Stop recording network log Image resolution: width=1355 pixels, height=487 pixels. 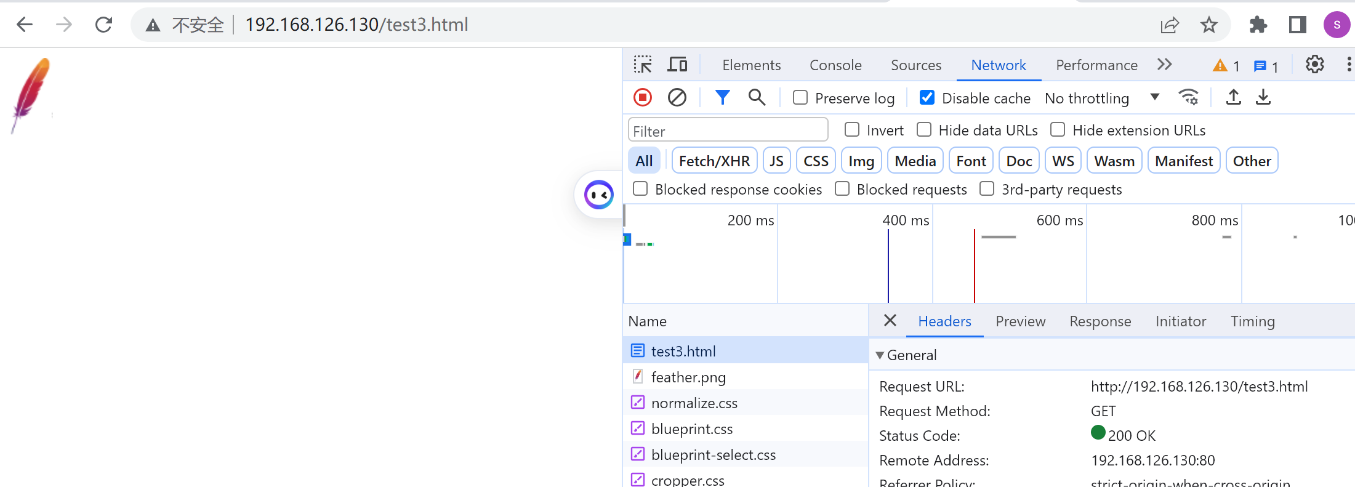[643, 98]
